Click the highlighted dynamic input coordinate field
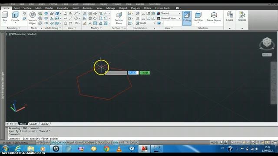 133,73
